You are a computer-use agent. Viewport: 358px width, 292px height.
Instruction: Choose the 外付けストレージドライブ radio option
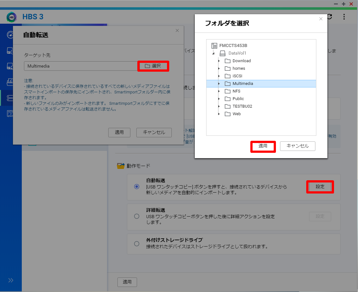137,244
